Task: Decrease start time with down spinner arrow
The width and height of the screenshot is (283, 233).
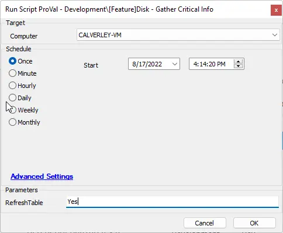Action: (x=238, y=66)
